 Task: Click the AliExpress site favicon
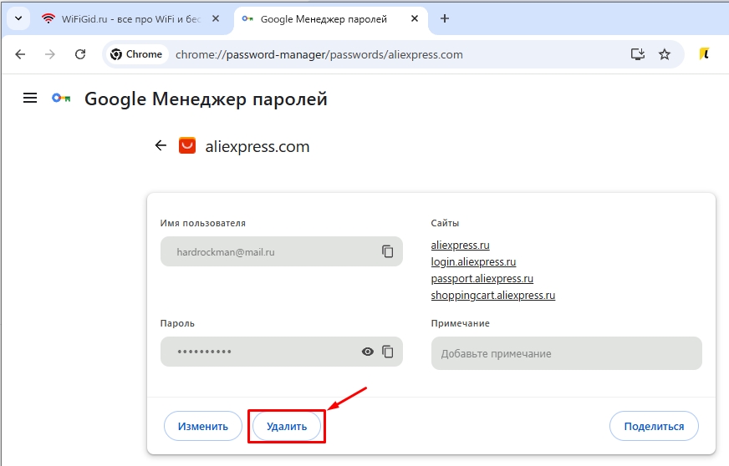click(x=187, y=146)
